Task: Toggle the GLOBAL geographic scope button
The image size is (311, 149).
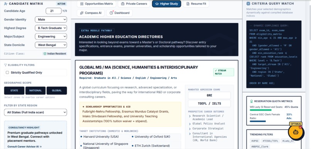Action: point(57,91)
